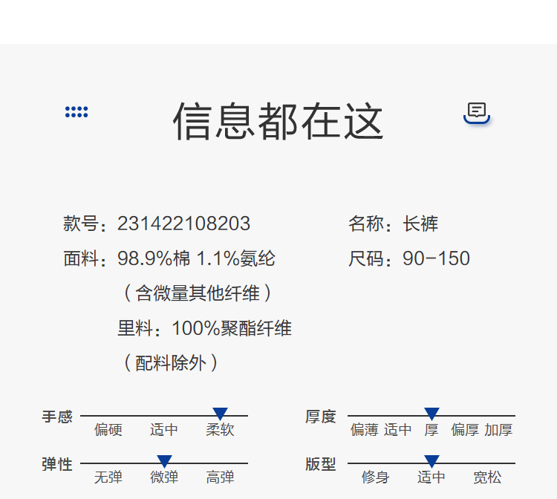
Task: Click the style number 231422108203
Action: click(183, 224)
